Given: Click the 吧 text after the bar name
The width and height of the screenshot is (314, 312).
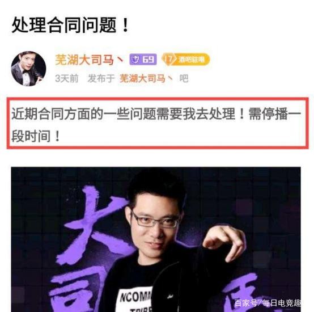Looking at the screenshot, I should point(184,78).
